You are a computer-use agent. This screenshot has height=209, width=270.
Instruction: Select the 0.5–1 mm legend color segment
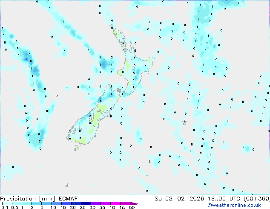17,203
